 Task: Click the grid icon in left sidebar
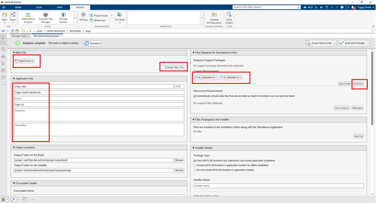pyautogui.click(x=3, y=42)
